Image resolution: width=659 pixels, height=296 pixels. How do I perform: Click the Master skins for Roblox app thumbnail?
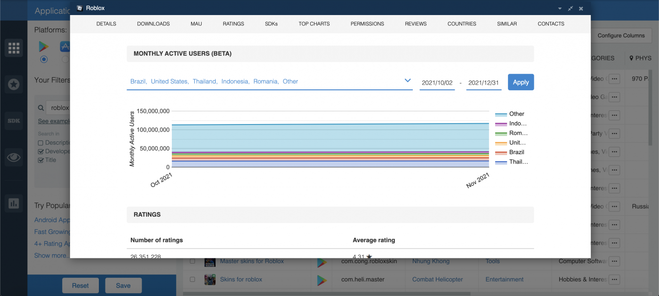point(210,261)
